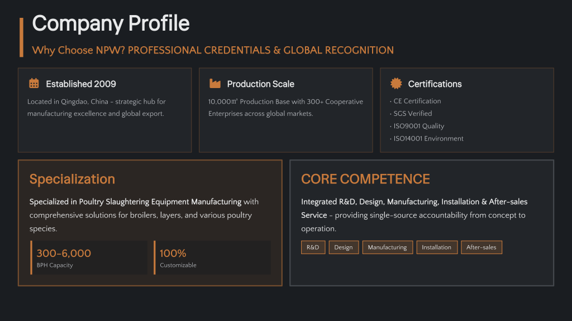Click the Company Profile title

[111, 24]
